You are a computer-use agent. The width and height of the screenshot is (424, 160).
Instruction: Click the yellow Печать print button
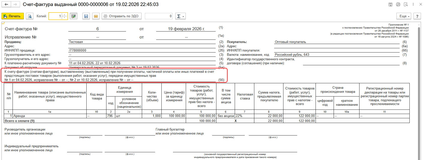(13, 16)
